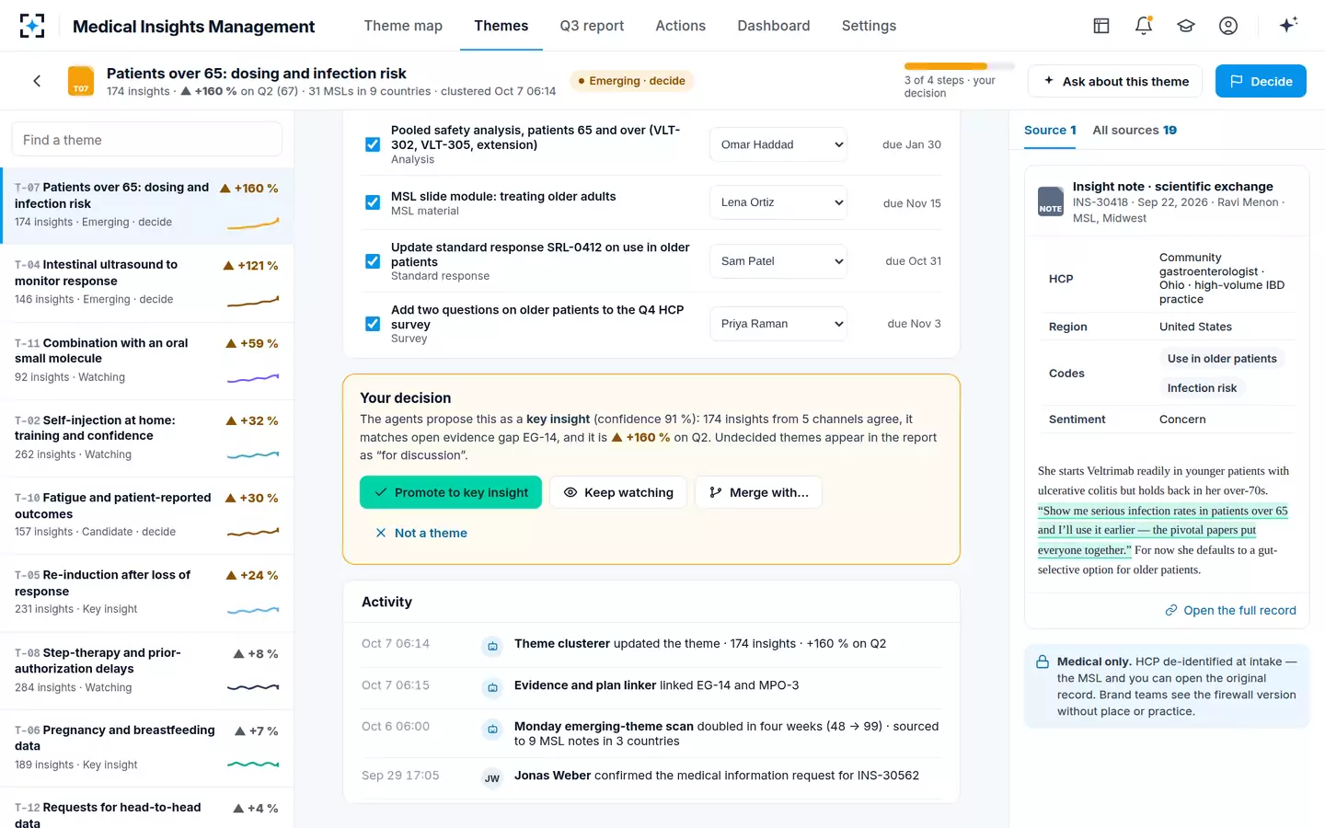Choose Keep watching
The image size is (1325, 828).
point(618,492)
